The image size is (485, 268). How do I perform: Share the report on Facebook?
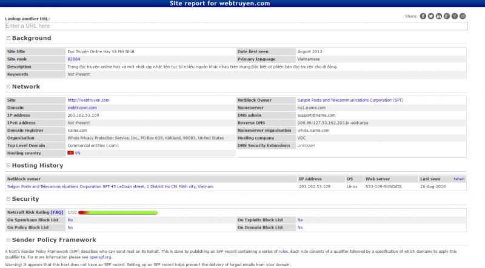(x=423, y=16)
